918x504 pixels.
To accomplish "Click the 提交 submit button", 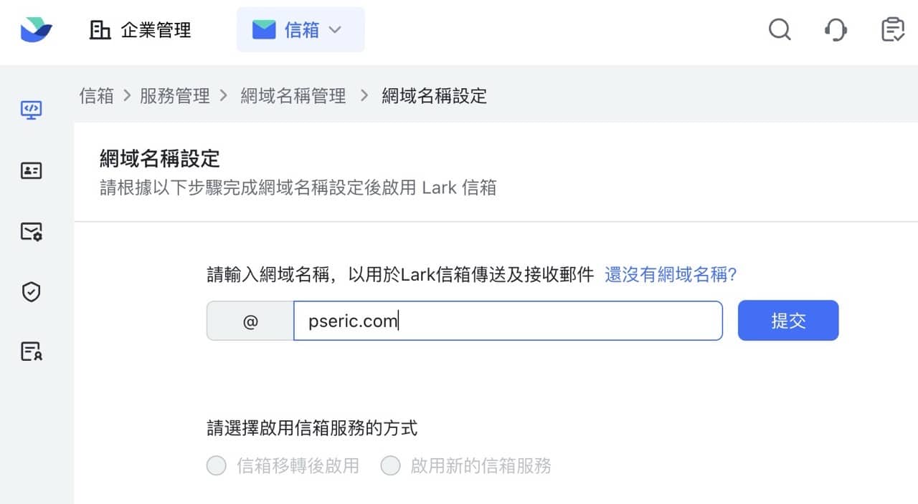I will pos(787,321).
